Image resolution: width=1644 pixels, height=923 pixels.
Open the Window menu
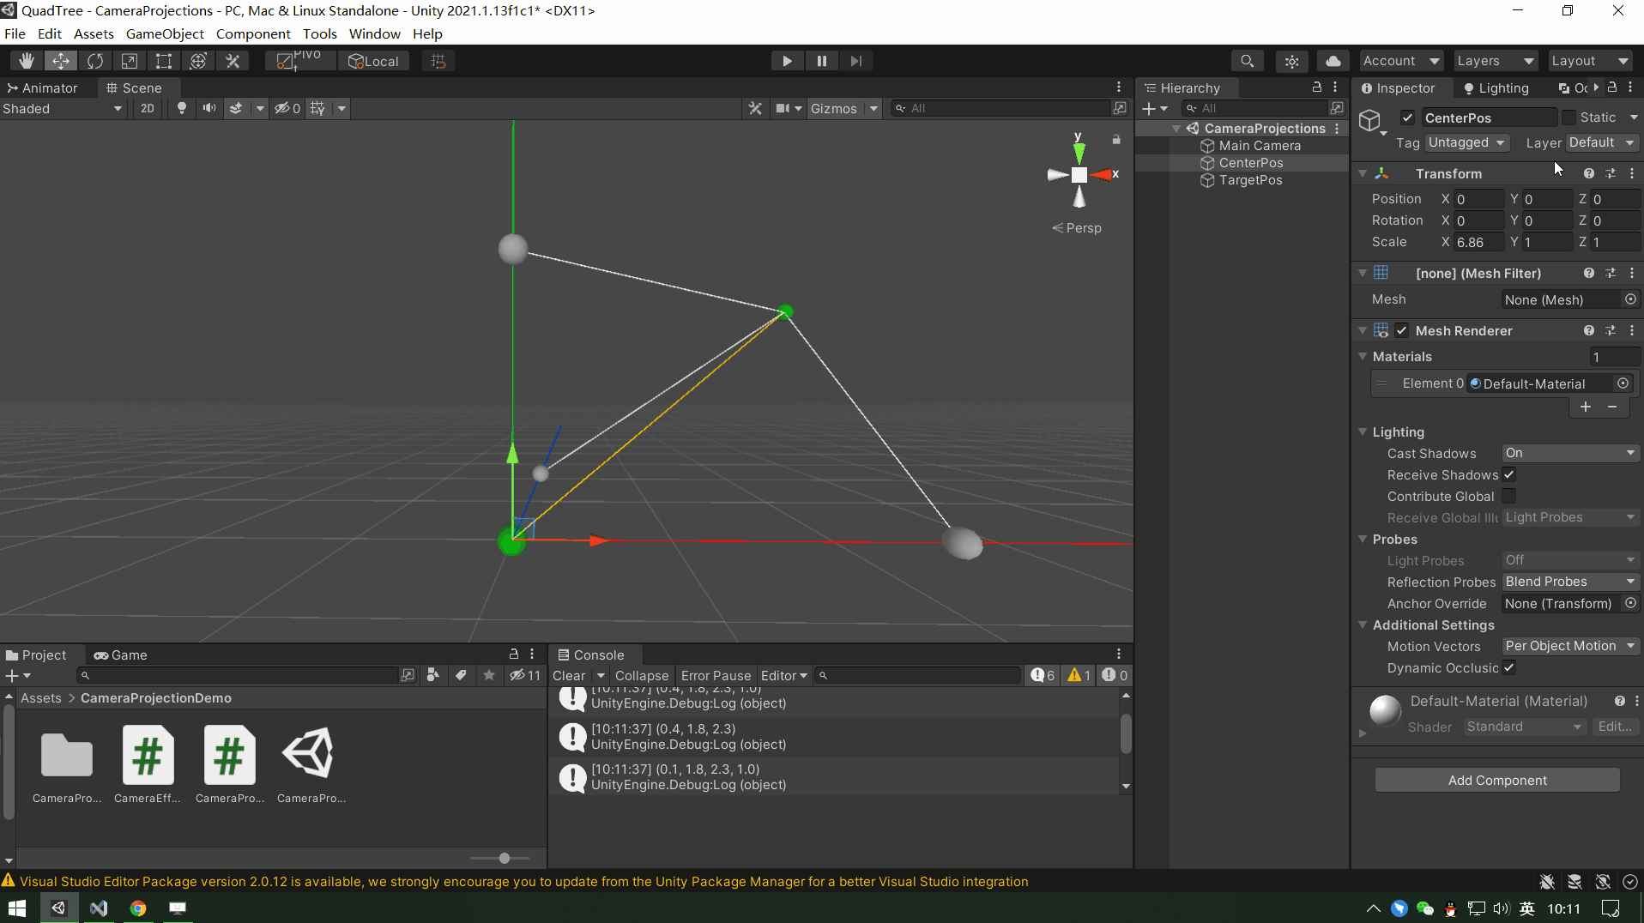[x=374, y=33]
